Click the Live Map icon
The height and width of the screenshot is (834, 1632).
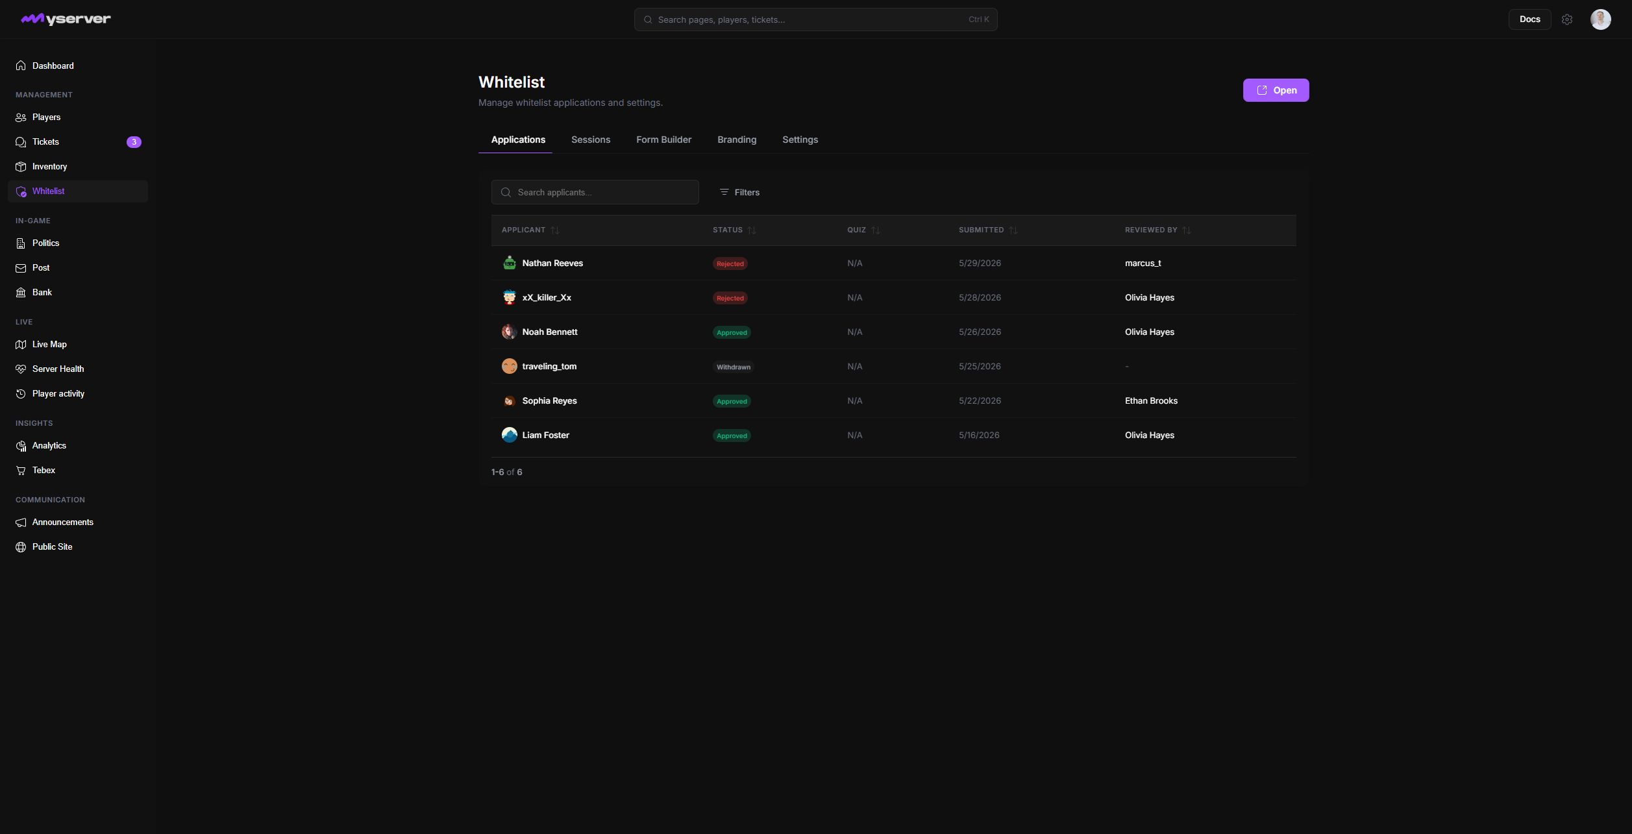[x=21, y=345]
